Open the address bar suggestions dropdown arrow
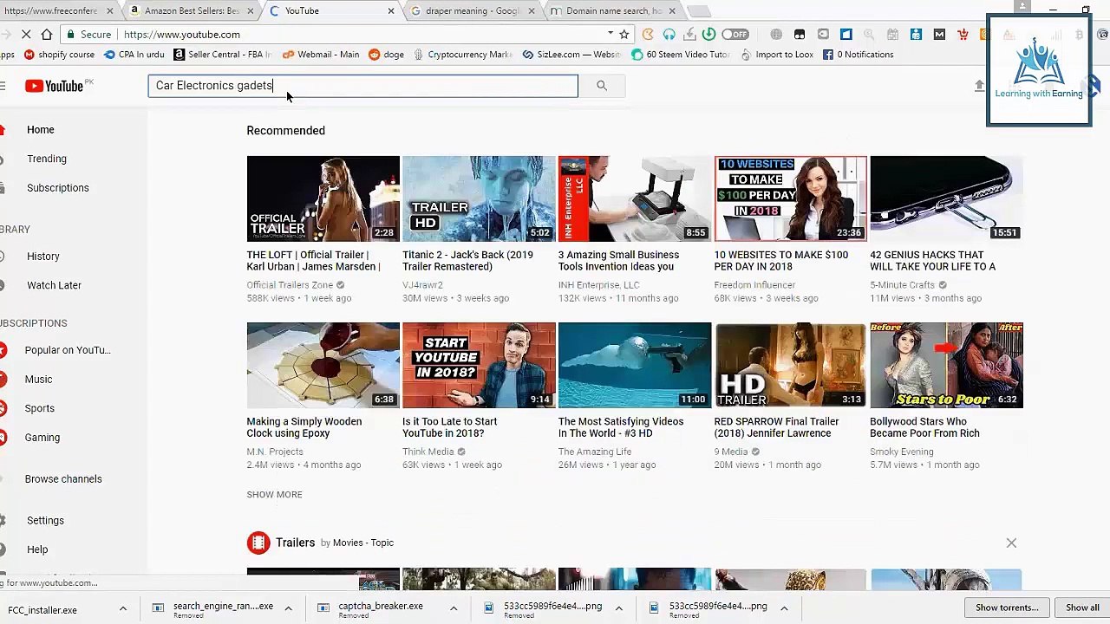Image resolution: width=1110 pixels, height=624 pixels. coord(610,35)
